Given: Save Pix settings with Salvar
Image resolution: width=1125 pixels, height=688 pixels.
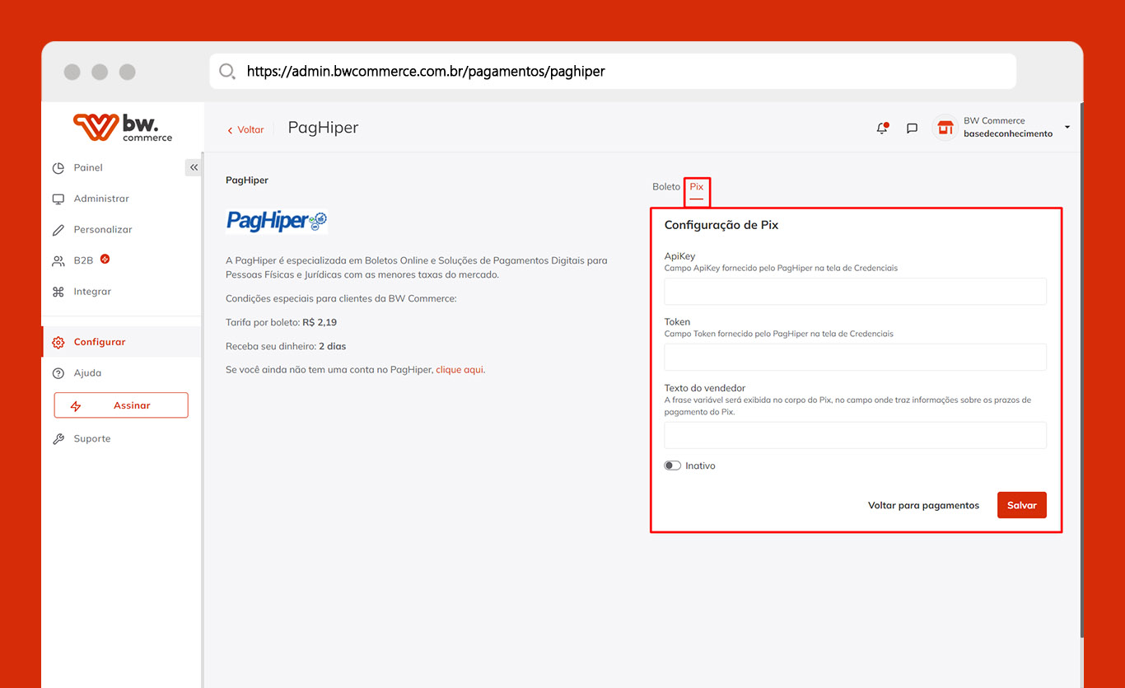Looking at the screenshot, I should [1022, 505].
